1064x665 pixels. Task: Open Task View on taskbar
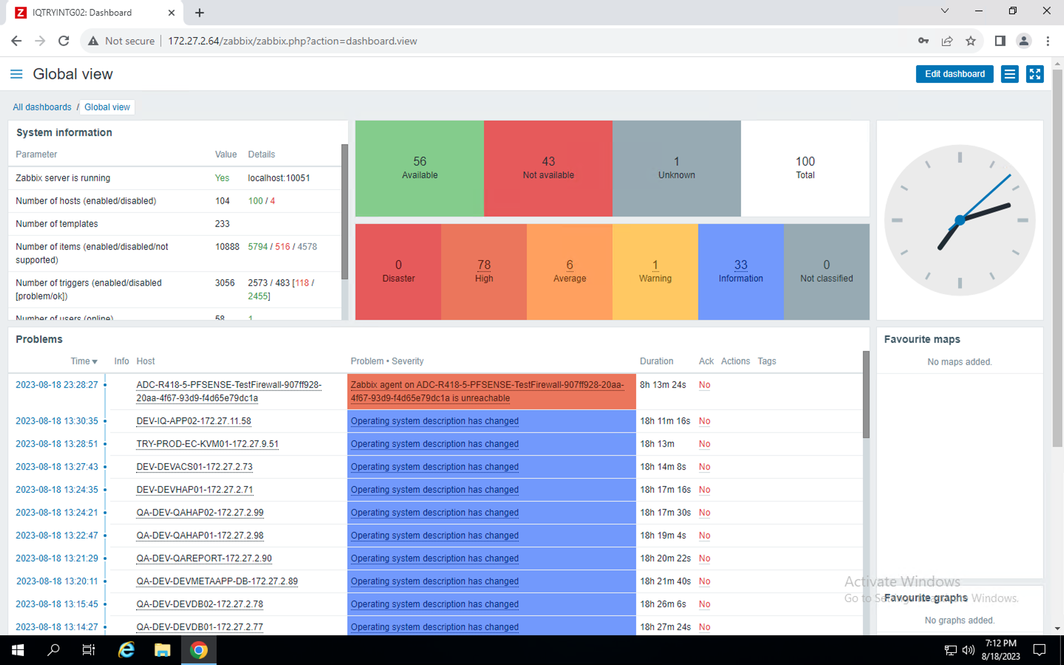[88, 650]
